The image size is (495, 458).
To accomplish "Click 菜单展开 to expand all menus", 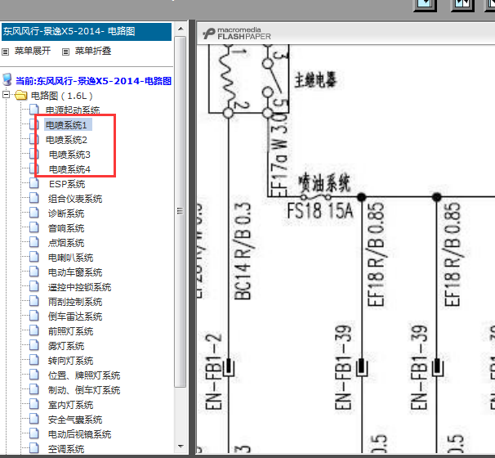I will pos(33,51).
